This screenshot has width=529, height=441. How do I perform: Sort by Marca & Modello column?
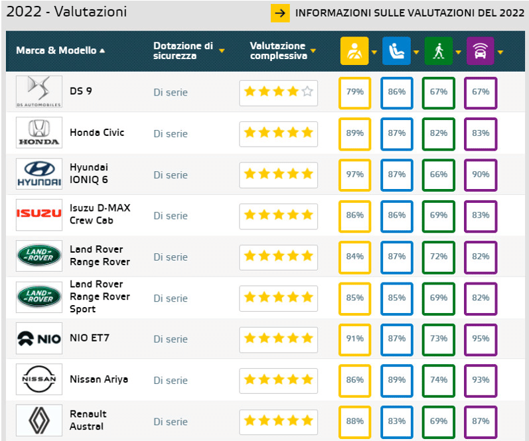pyautogui.click(x=60, y=50)
